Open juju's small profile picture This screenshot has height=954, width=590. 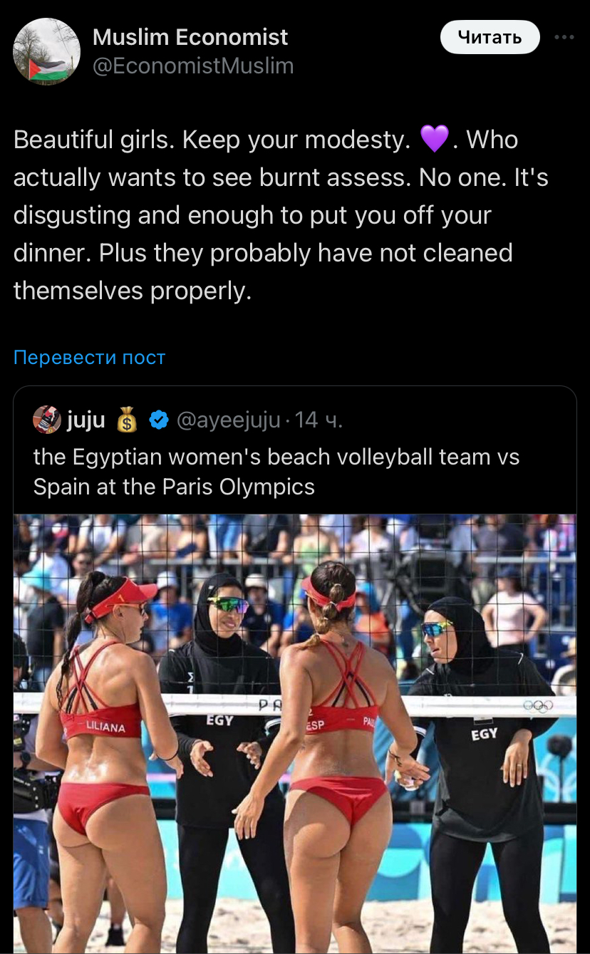[47, 420]
